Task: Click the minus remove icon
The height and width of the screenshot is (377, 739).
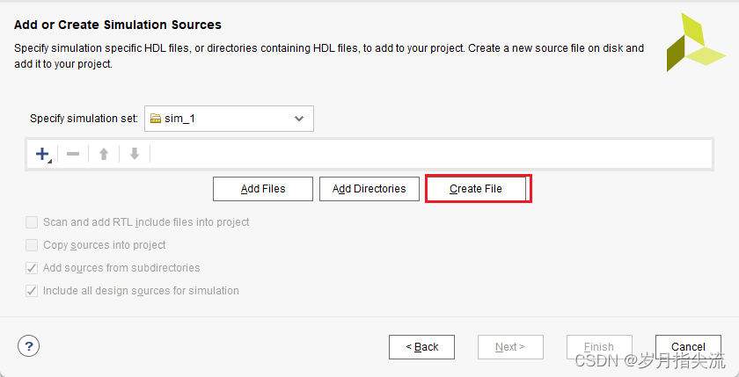Action: [73, 154]
